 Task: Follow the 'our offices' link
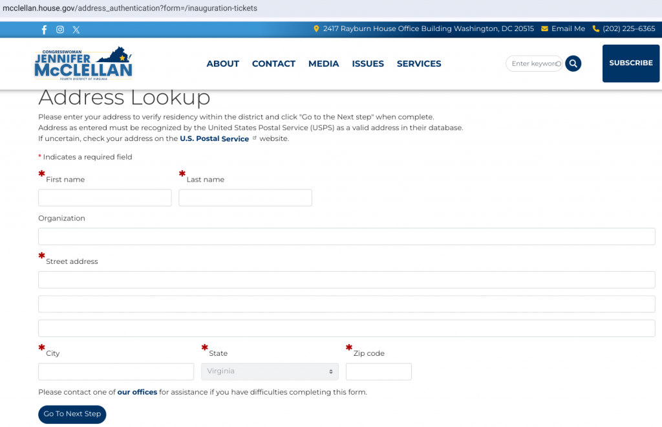[x=137, y=392]
